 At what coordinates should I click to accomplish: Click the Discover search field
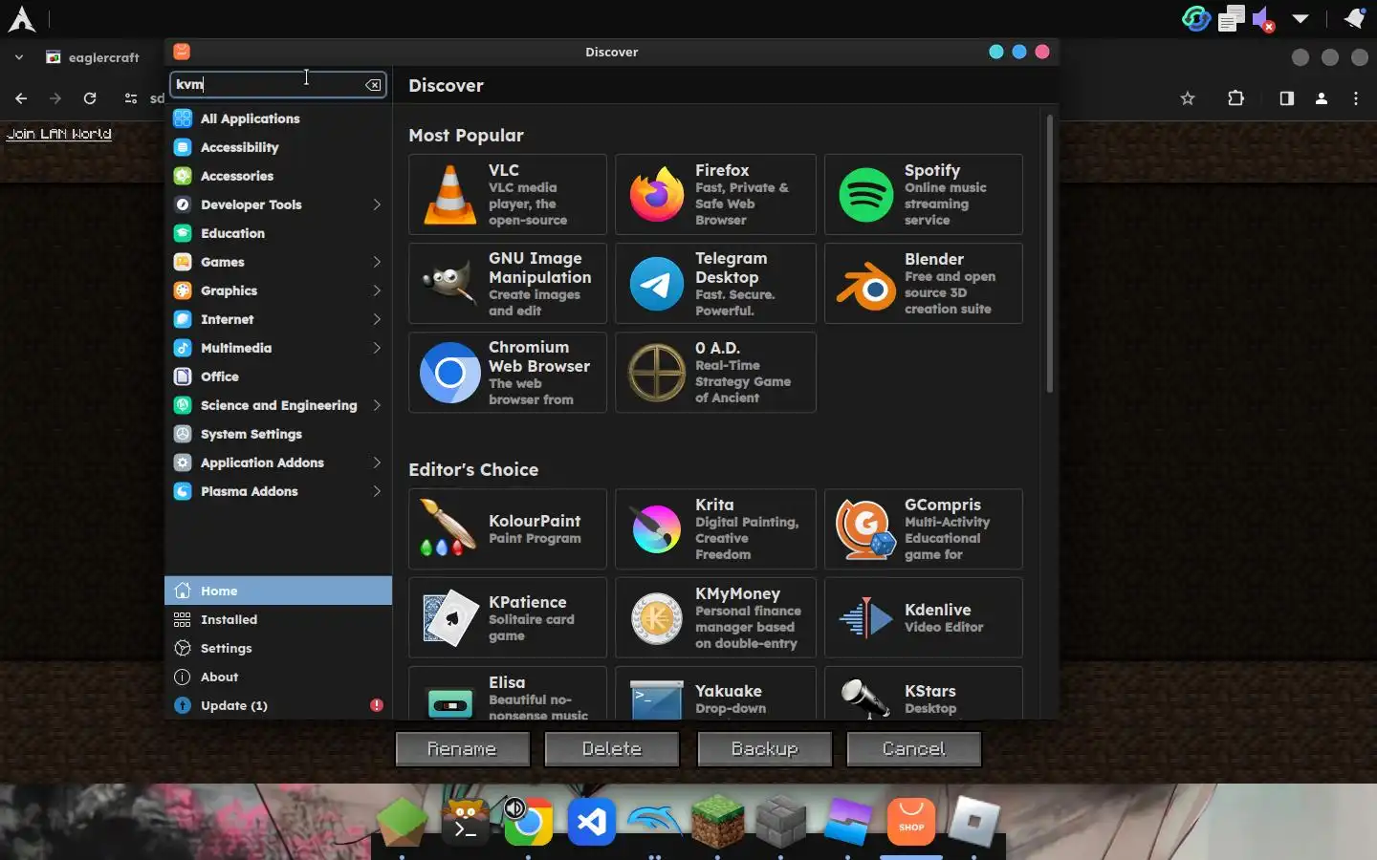coord(278,84)
